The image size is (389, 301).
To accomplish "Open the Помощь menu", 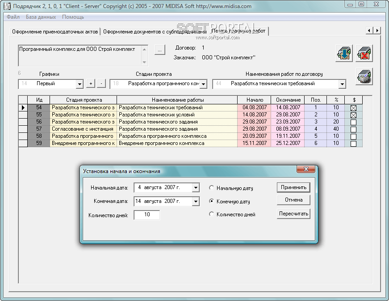I will (x=73, y=17).
